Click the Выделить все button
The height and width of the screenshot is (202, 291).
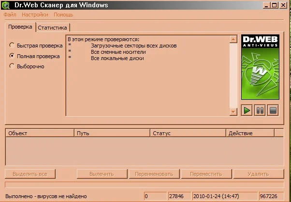point(30,174)
